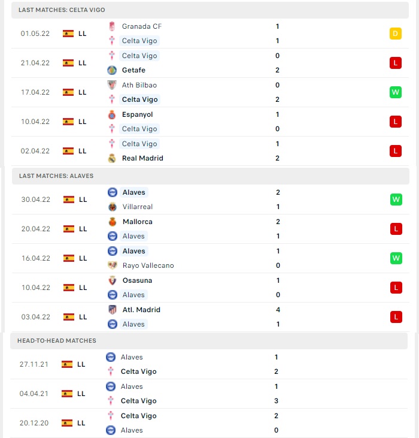Click the Real Madrid club crest

[x=112, y=158]
